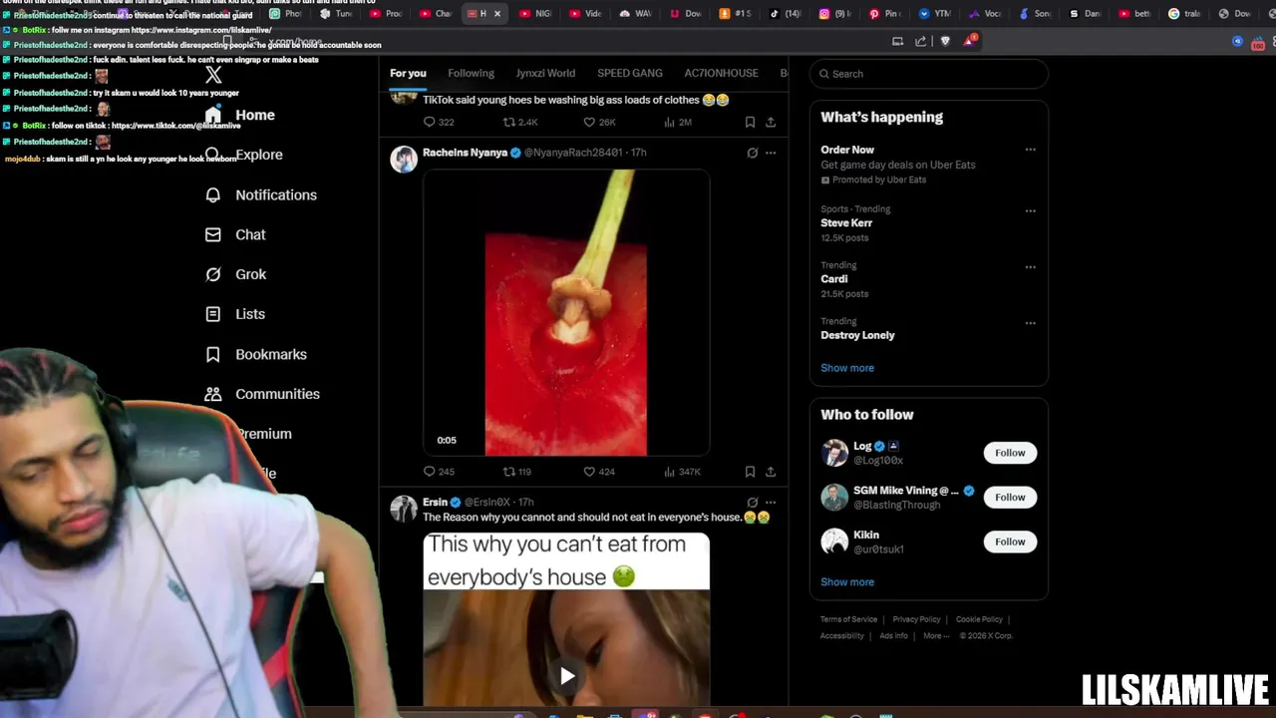Follow the Kikin account
Screen dimensions: 1276x718
(x=1010, y=541)
